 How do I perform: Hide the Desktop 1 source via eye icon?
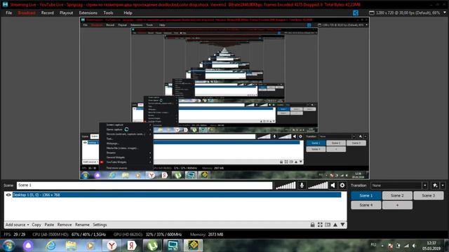pos(8,195)
